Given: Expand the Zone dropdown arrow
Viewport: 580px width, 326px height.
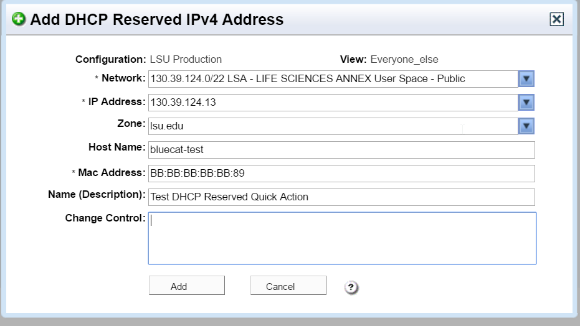Looking at the screenshot, I should (x=526, y=126).
